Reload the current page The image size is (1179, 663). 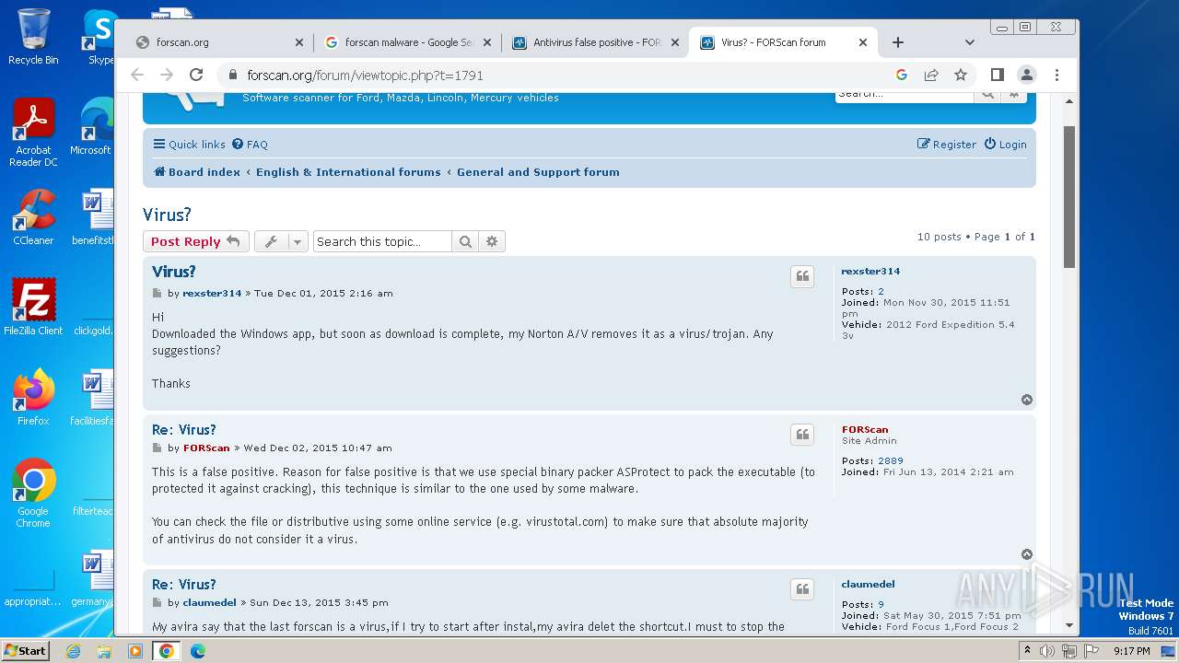pos(196,76)
